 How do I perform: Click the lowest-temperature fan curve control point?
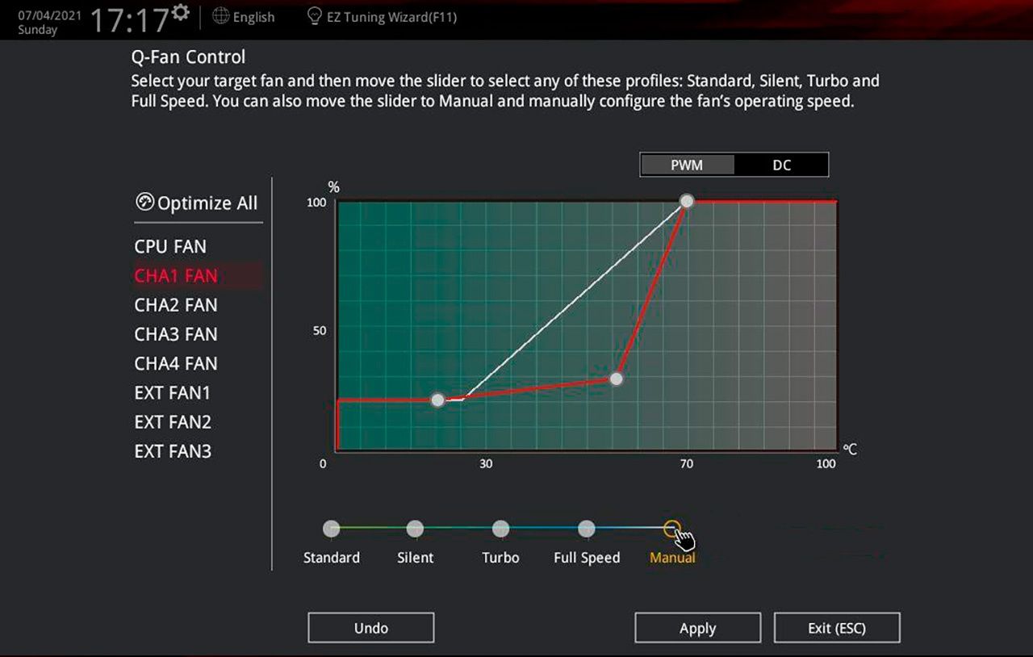click(x=437, y=400)
